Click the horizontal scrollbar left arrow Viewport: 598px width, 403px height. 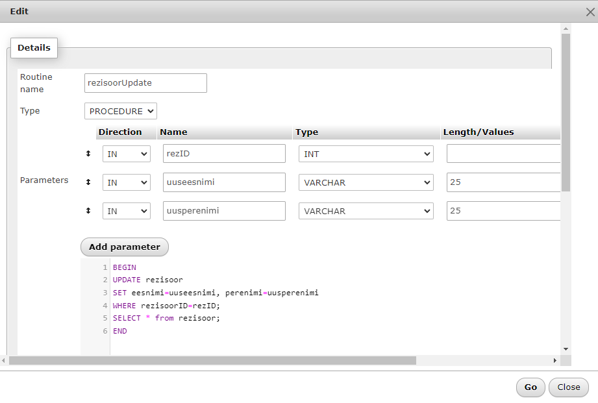coord(3,360)
